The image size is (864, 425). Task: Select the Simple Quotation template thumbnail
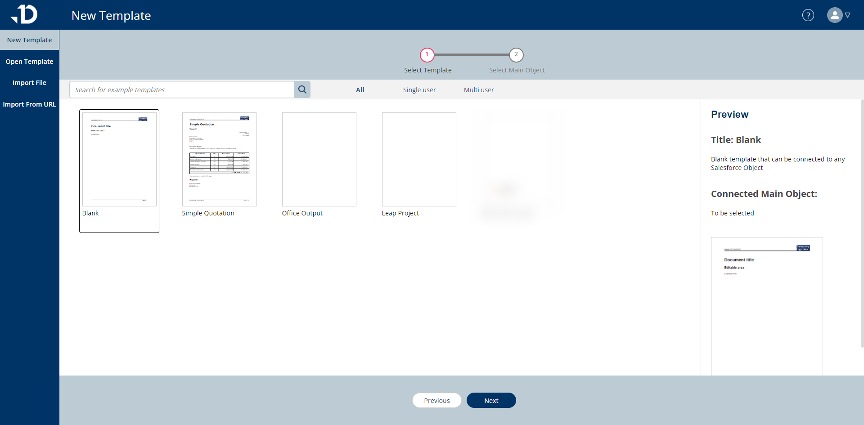219,160
